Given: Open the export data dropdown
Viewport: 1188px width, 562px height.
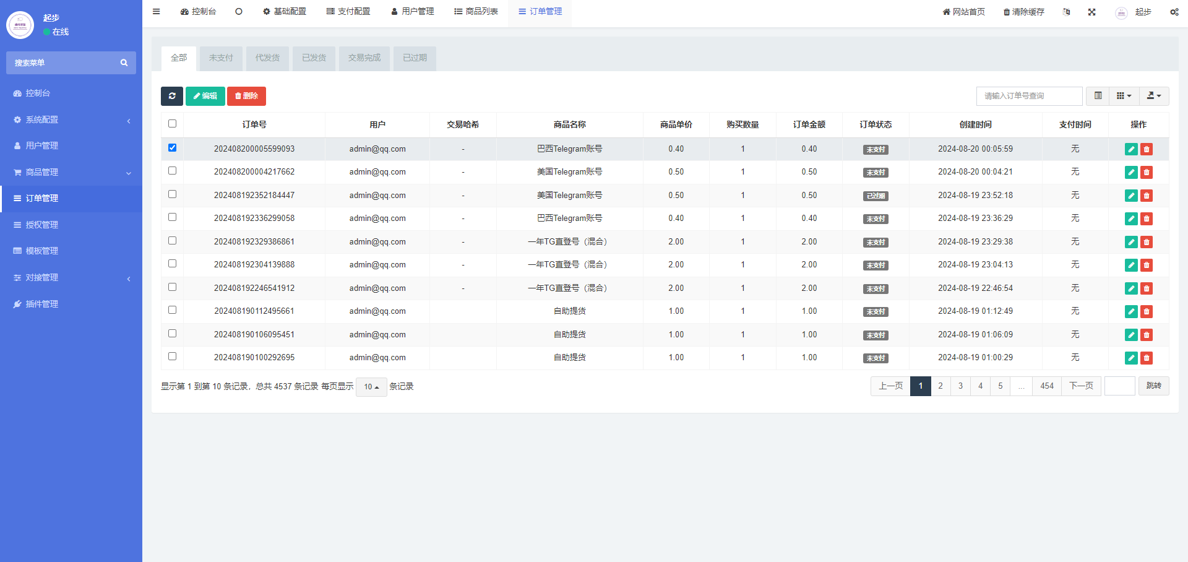Looking at the screenshot, I should coord(1154,96).
